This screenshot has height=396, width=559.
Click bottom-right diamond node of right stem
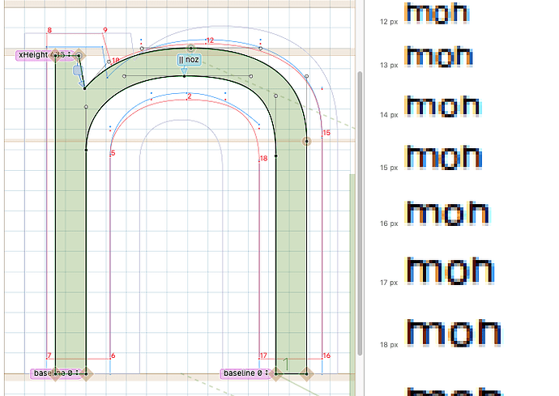[x=306, y=373]
